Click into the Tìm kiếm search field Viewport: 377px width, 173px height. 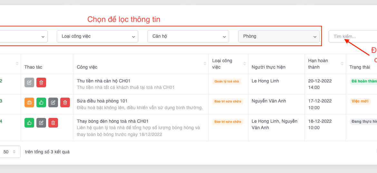click(353, 36)
